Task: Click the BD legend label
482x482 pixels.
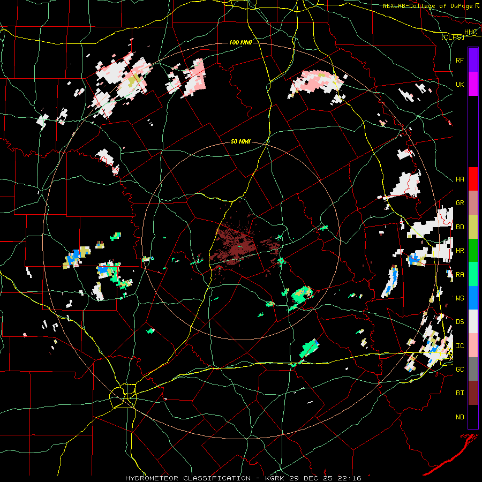Action: [460, 227]
